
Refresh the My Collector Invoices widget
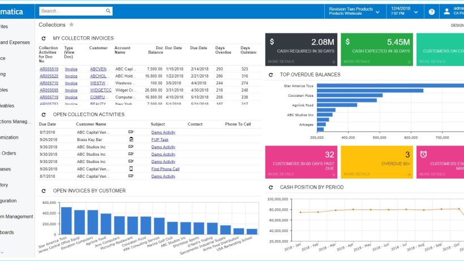pos(44,38)
